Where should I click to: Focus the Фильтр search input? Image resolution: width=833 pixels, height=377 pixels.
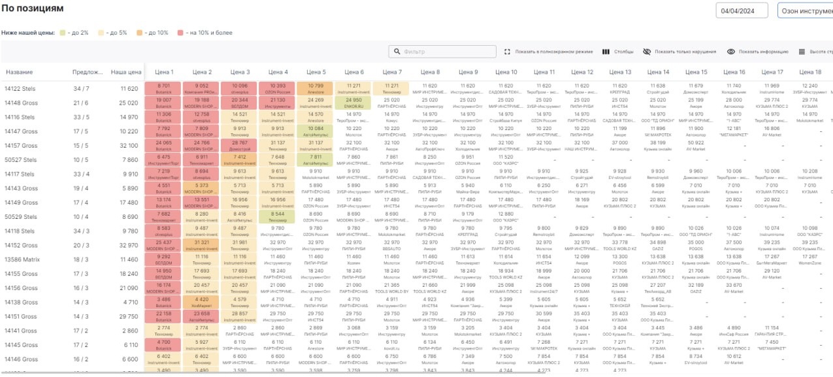448,52
